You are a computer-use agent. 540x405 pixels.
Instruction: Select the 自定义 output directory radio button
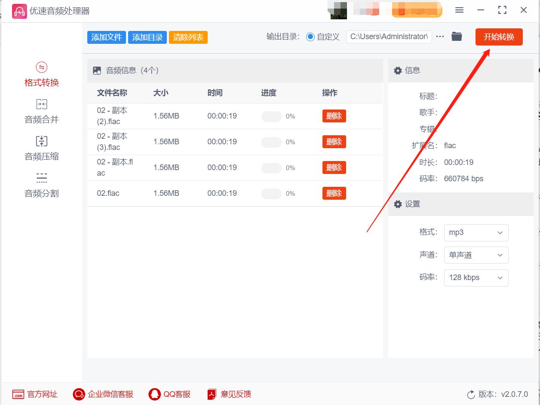[x=310, y=37]
